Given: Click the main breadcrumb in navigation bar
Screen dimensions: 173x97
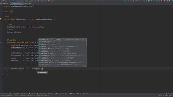Looking at the screenshot, I should pyautogui.click(x=13, y=1).
